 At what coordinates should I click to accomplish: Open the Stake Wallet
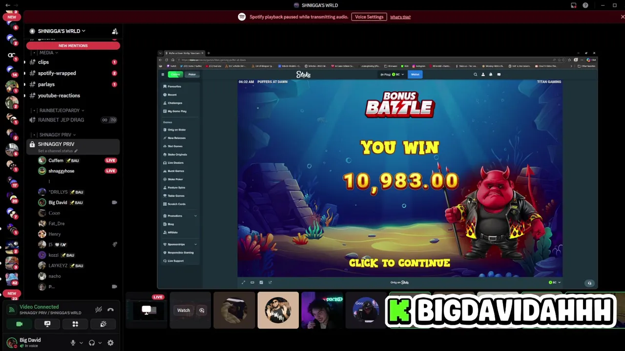point(415,75)
